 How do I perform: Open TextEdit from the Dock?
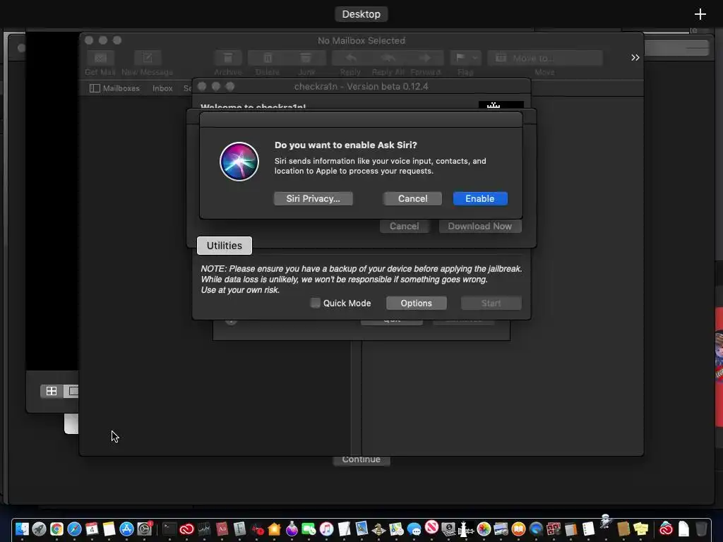coord(344,529)
